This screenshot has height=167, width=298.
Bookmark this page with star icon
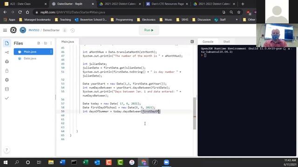(x=239, y=12)
